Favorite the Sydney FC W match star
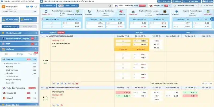 (53, 83)
